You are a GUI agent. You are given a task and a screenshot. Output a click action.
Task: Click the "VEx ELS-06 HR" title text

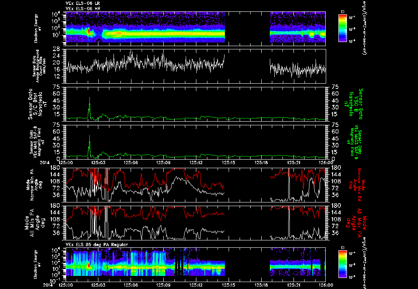83,9
